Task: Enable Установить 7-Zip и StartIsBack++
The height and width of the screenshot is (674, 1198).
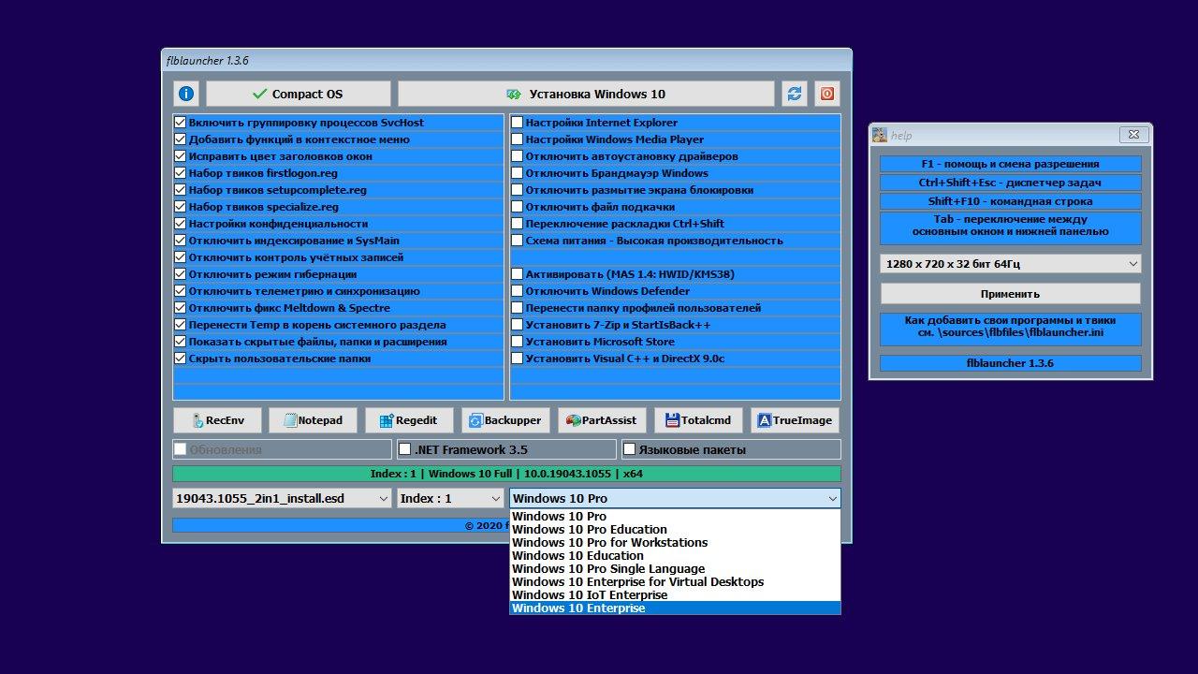Action: click(517, 325)
